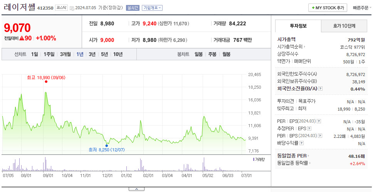Click the 거래량 value 84,222

pyautogui.click(x=238, y=23)
